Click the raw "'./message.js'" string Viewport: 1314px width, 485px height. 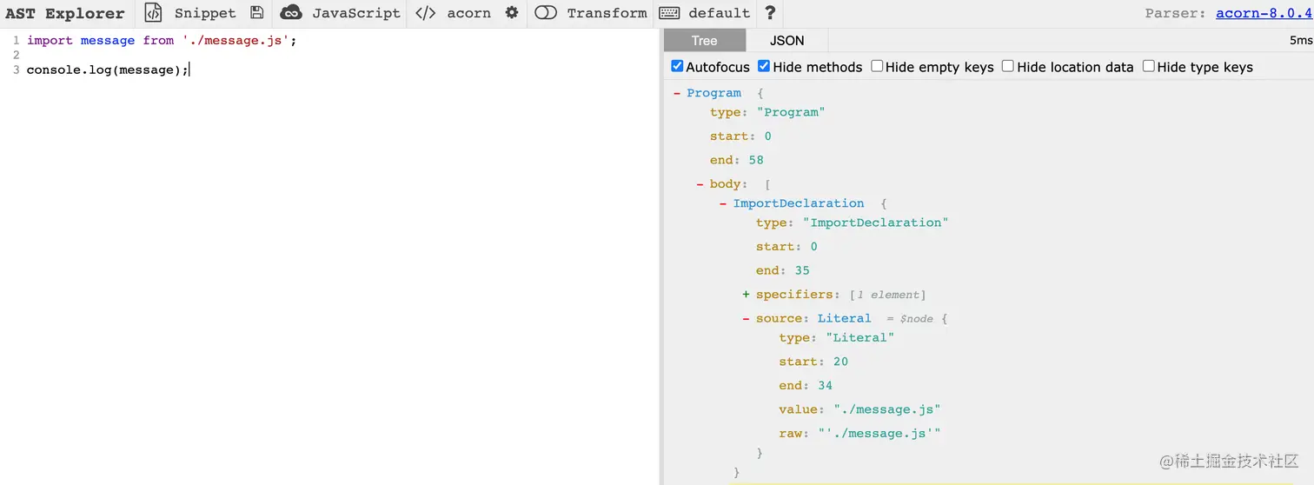point(879,433)
